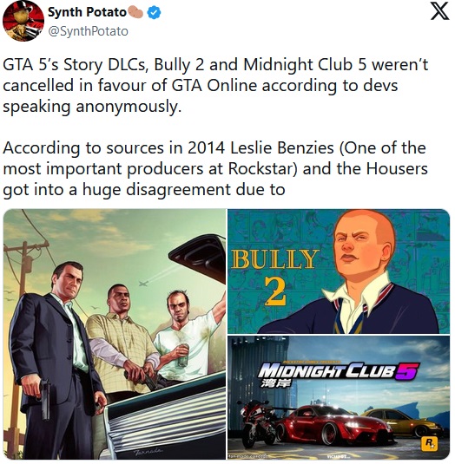The height and width of the screenshot is (464, 455).
Task: Click the pistol in the suited man's hand
Action: (x=45, y=399)
